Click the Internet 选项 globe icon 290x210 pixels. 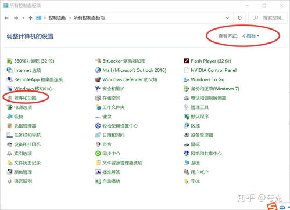tap(9, 70)
